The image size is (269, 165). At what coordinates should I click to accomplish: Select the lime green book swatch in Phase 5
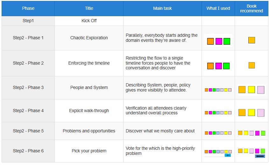pyautogui.click(x=263, y=133)
